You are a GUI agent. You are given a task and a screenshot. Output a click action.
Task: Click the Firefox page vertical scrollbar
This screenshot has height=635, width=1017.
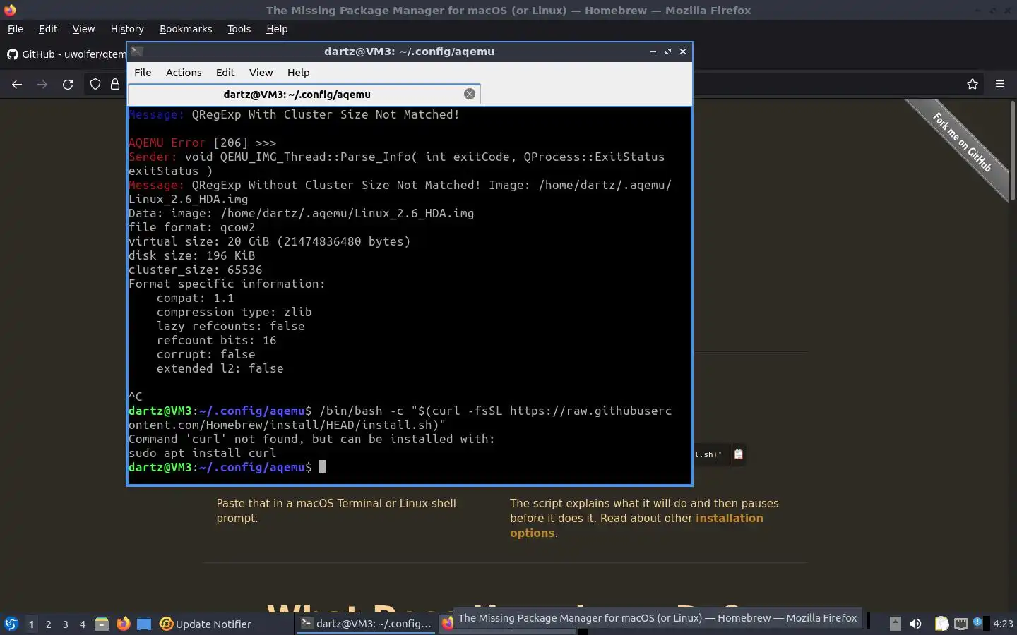coord(1011,152)
